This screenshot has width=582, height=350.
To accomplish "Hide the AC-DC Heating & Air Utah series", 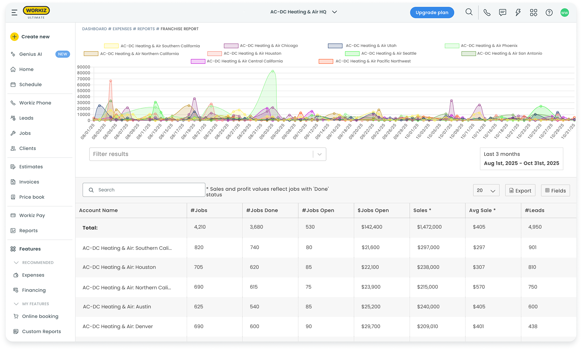I will 371,46.
